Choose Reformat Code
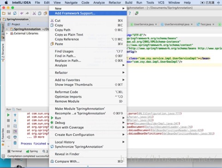Image resolution: width=222 pixels, height=168 pixels. pyautogui.click(x=88, y=92)
